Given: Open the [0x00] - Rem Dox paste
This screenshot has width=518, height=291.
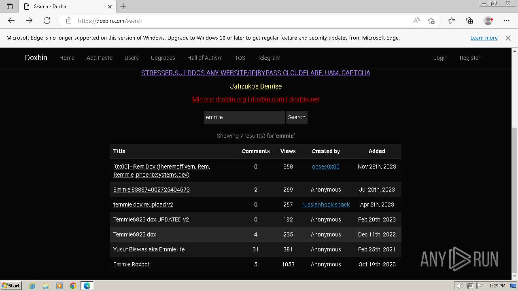Looking at the screenshot, I should pos(161,171).
